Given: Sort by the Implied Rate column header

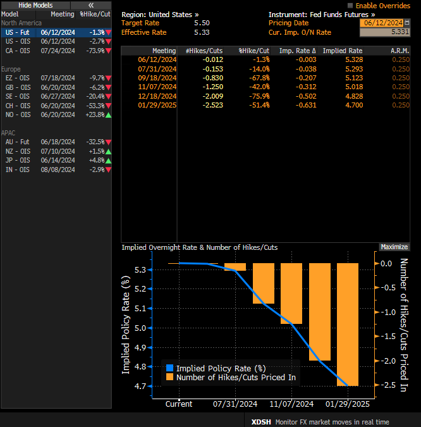Looking at the screenshot, I should [342, 51].
